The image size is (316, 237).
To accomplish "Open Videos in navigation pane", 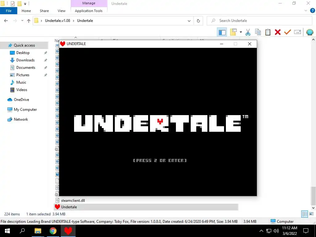I will click(22, 90).
